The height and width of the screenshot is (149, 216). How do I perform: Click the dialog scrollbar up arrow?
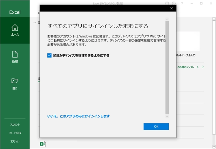pos(167,19)
